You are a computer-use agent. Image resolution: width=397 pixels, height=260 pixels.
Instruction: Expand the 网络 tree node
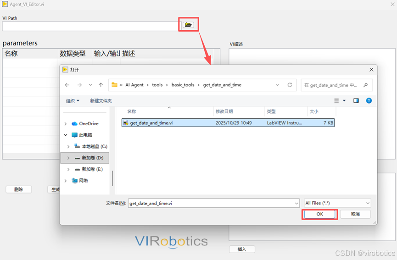coord(66,181)
